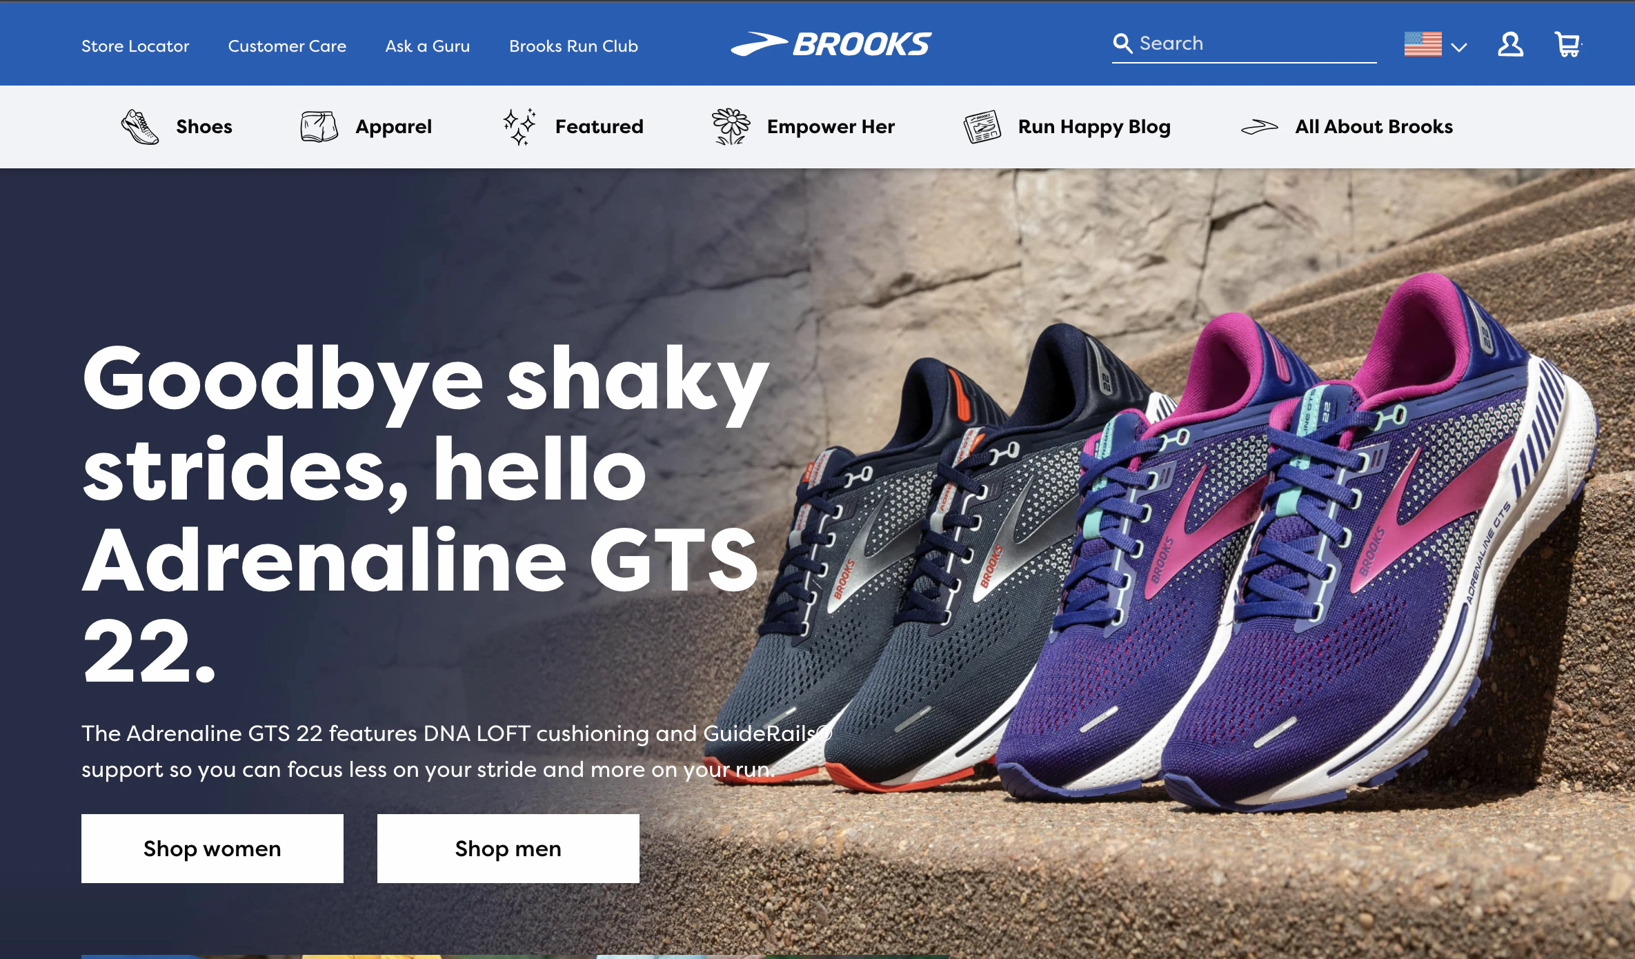
Task: Click the search magnifying glass icon
Action: [x=1122, y=43]
